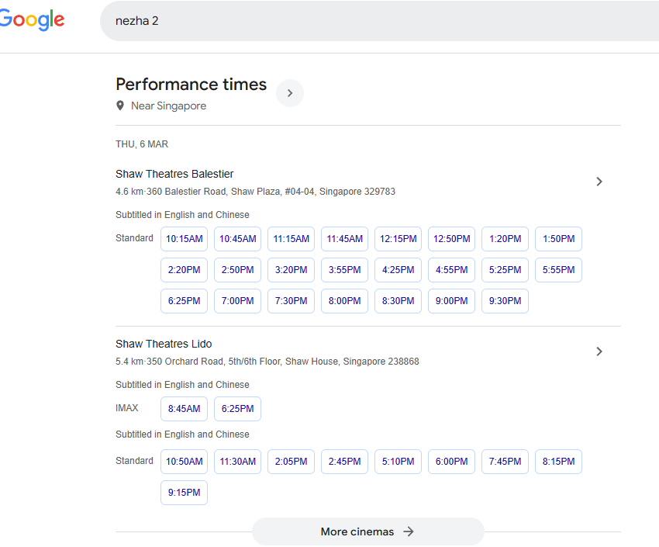The width and height of the screenshot is (659, 547).
Task: Select 10:15AM showtime at Balestier
Action: (184, 239)
